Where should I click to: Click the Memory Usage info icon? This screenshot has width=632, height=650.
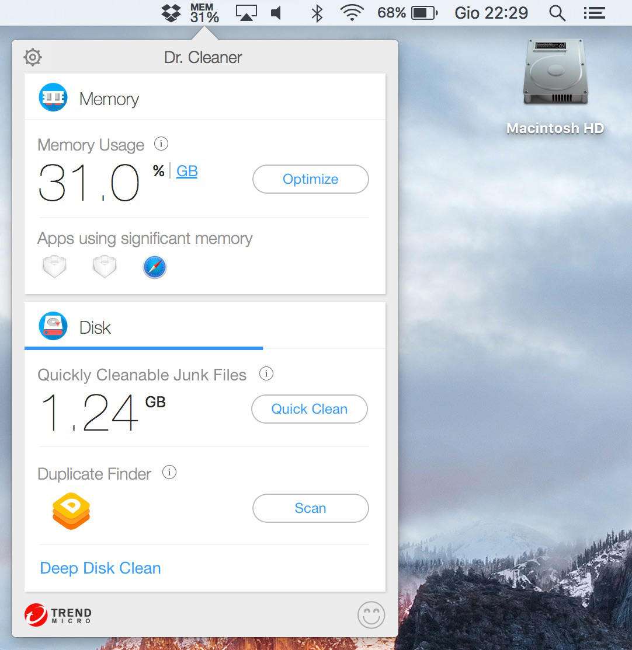[161, 144]
